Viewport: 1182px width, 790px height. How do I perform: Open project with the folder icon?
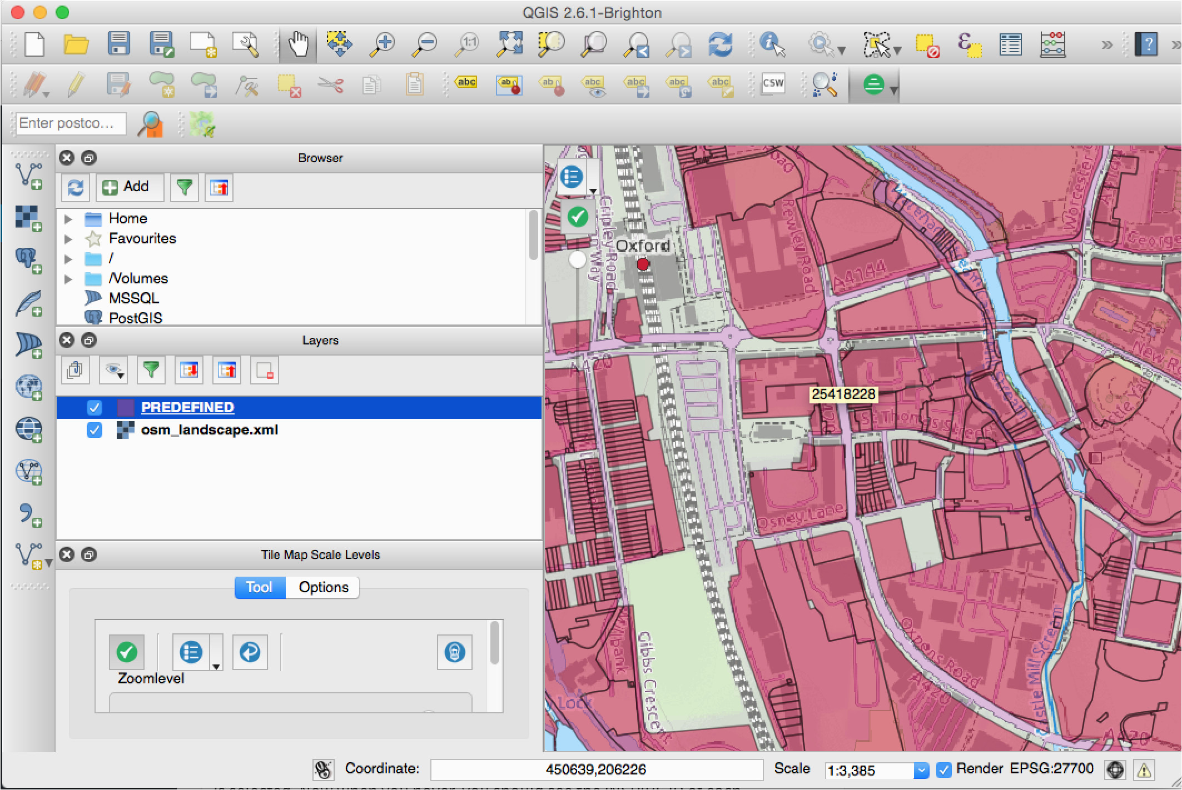coord(76,44)
